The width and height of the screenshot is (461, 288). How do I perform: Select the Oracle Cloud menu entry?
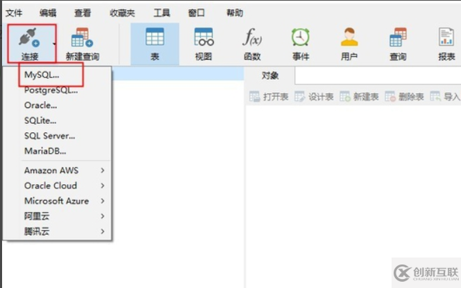pos(51,186)
